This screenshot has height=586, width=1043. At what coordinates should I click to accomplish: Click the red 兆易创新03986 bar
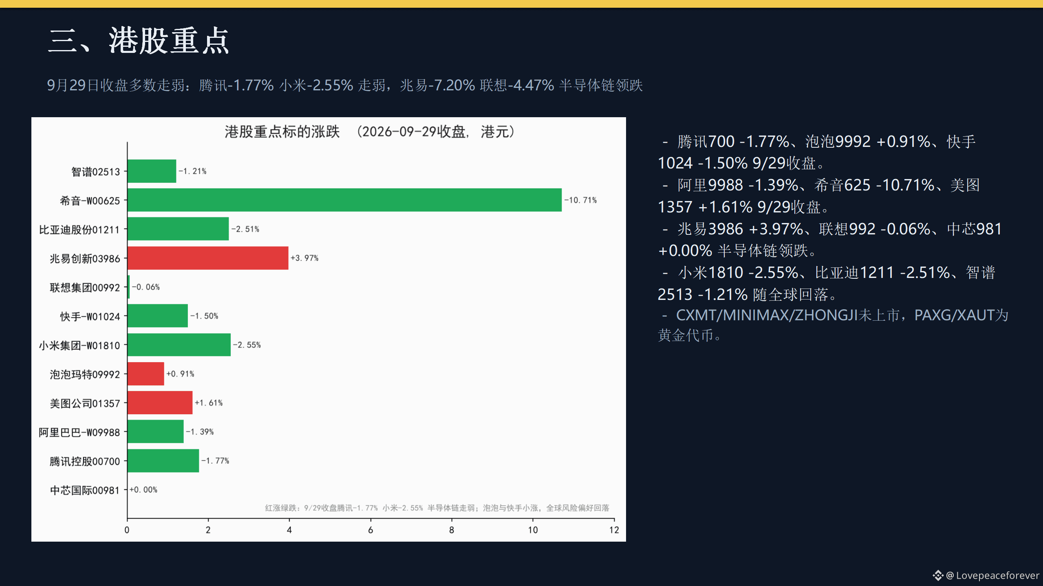tap(208, 258)
